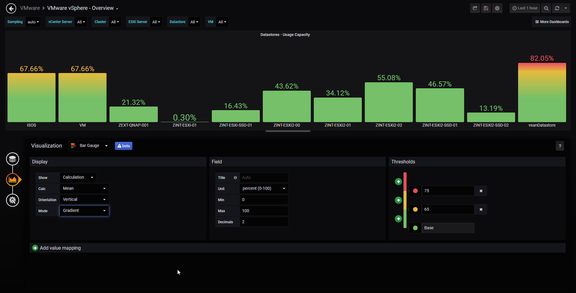The image size is (576, 293).
Task: Open the Orientation Vertical dropdown
Action: click(84, 200)
